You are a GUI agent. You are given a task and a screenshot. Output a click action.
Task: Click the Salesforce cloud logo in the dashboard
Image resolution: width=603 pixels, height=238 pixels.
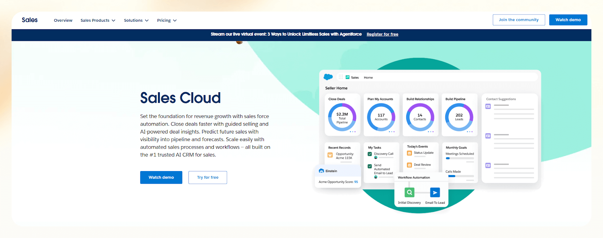[x=328, y=77]
